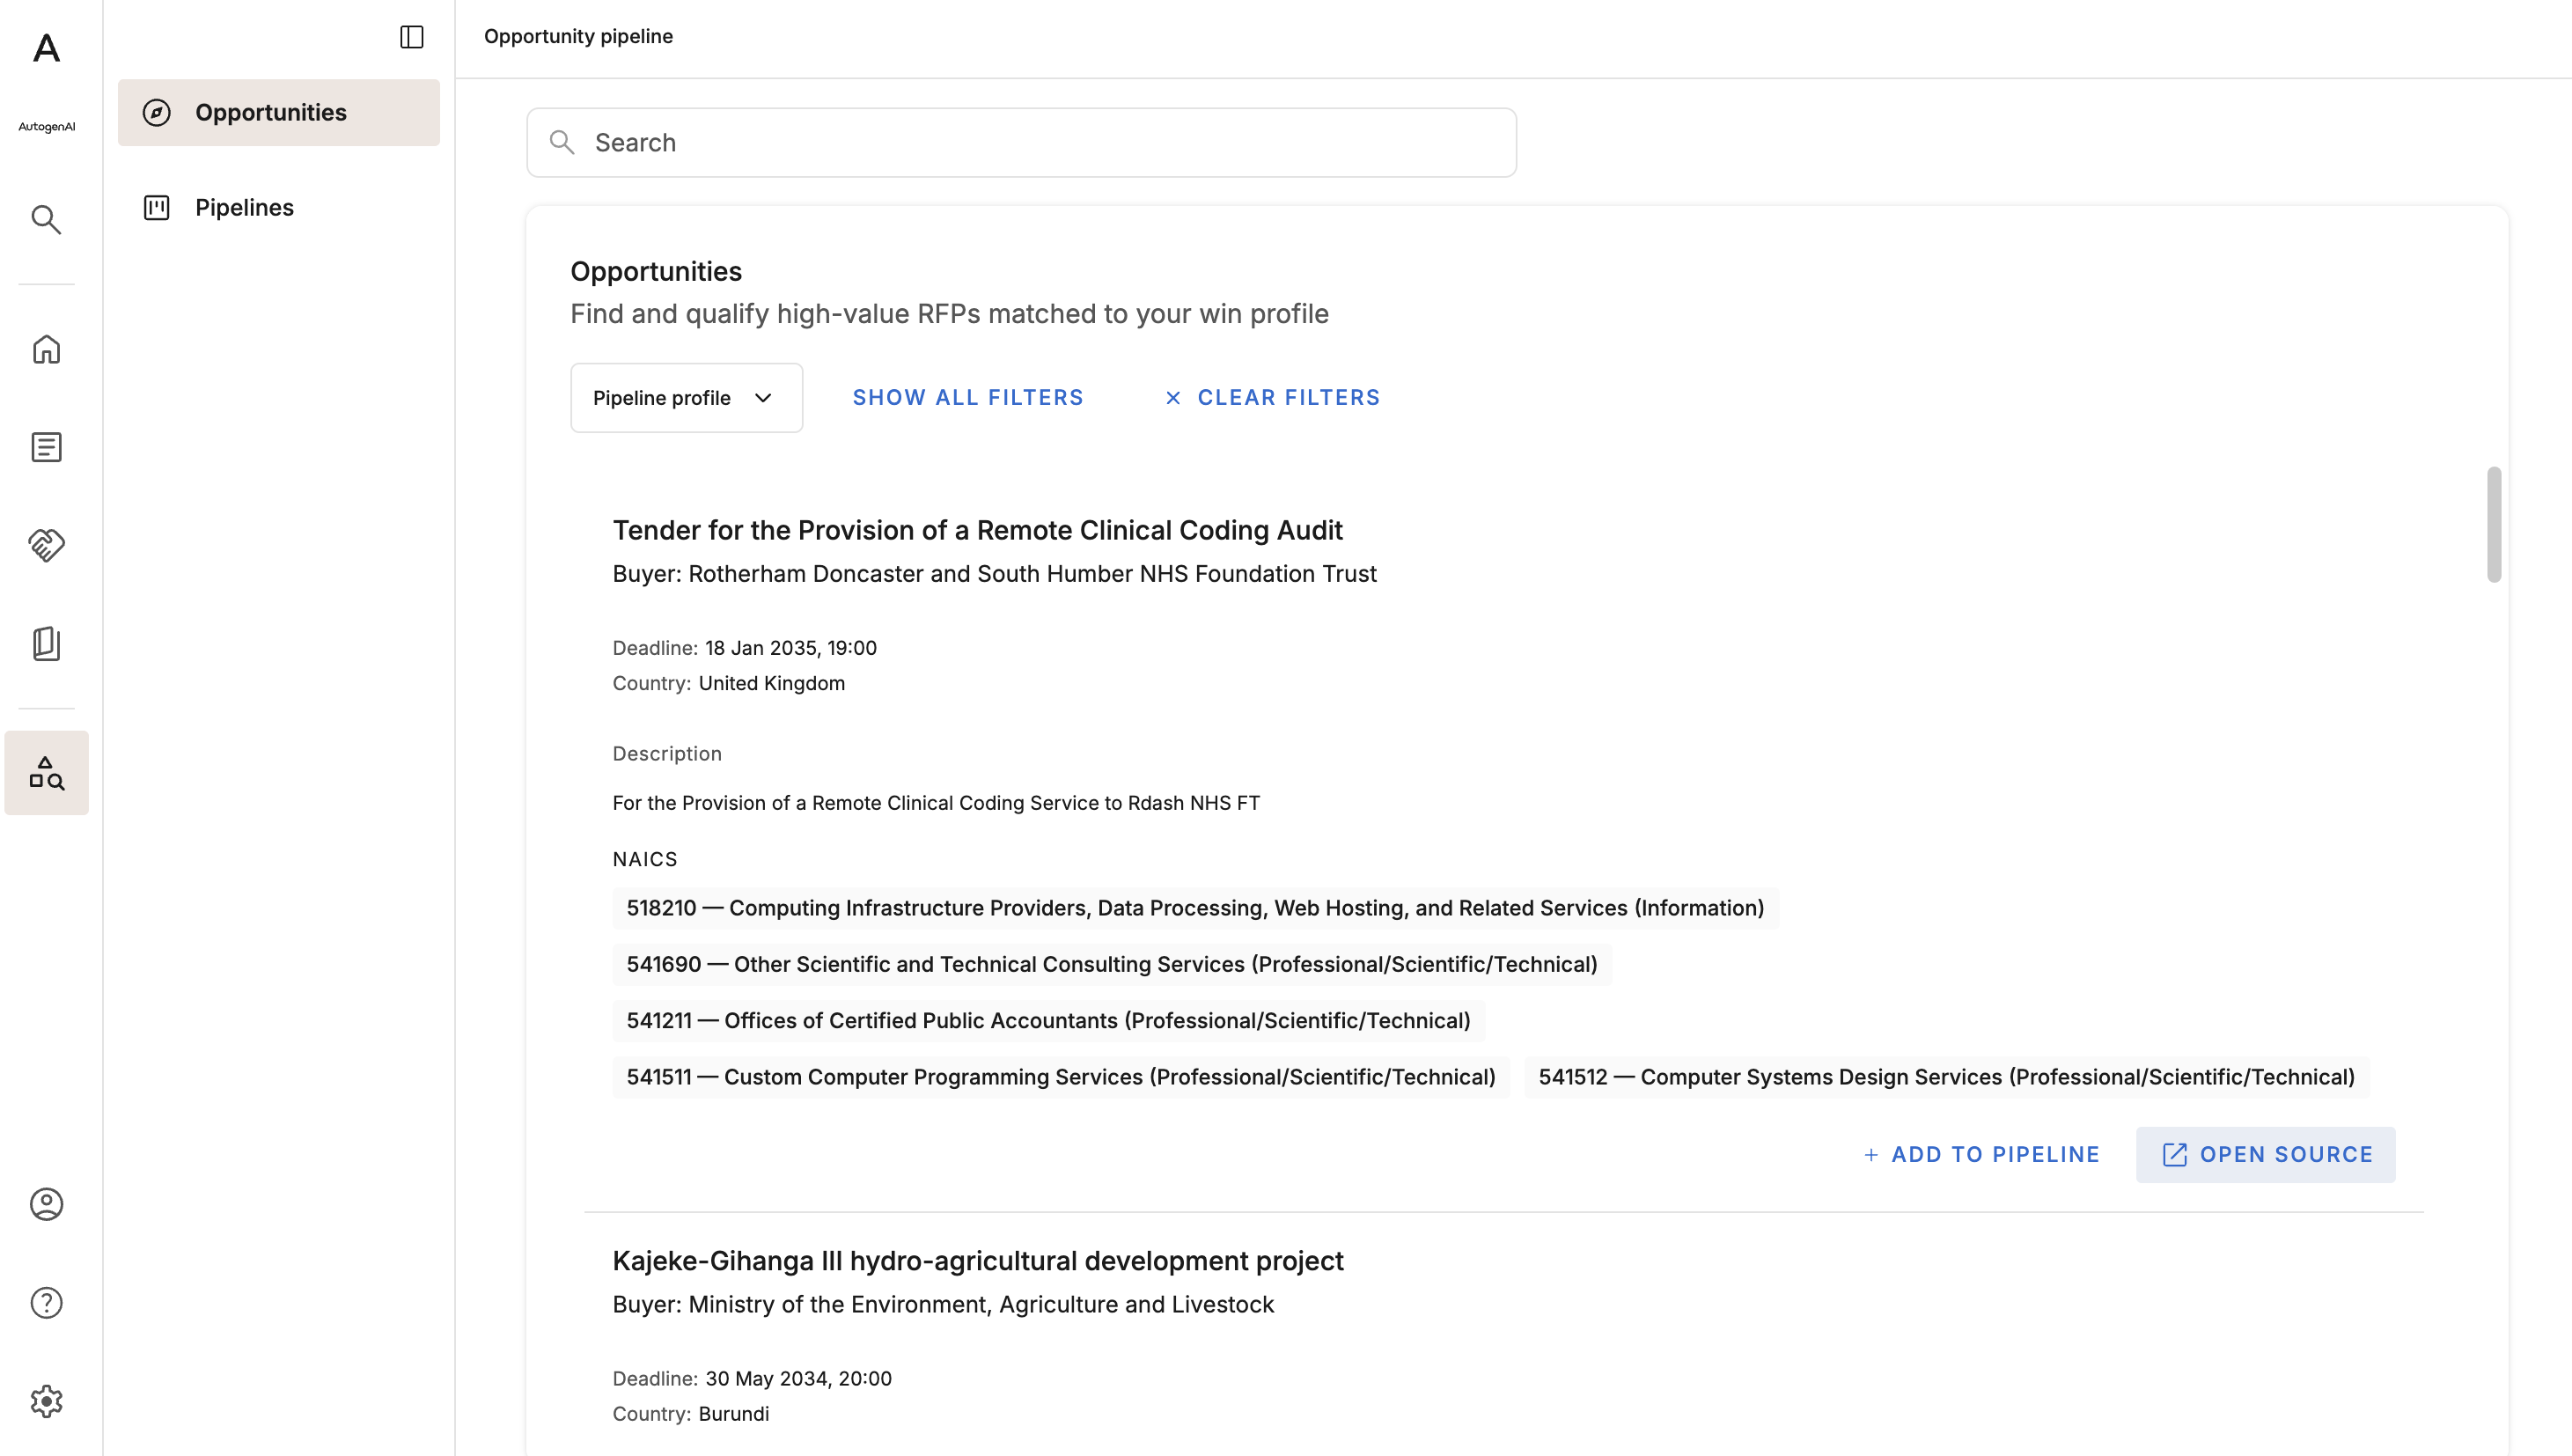Click the Remote Clinical Coding Service description text
Viewport: 2572px width, 1456px height.
click(x=936, y=803)
